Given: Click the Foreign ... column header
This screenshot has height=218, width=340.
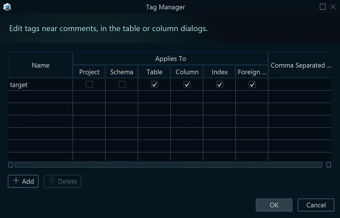Looking at the screenshot, I should 252,72.
